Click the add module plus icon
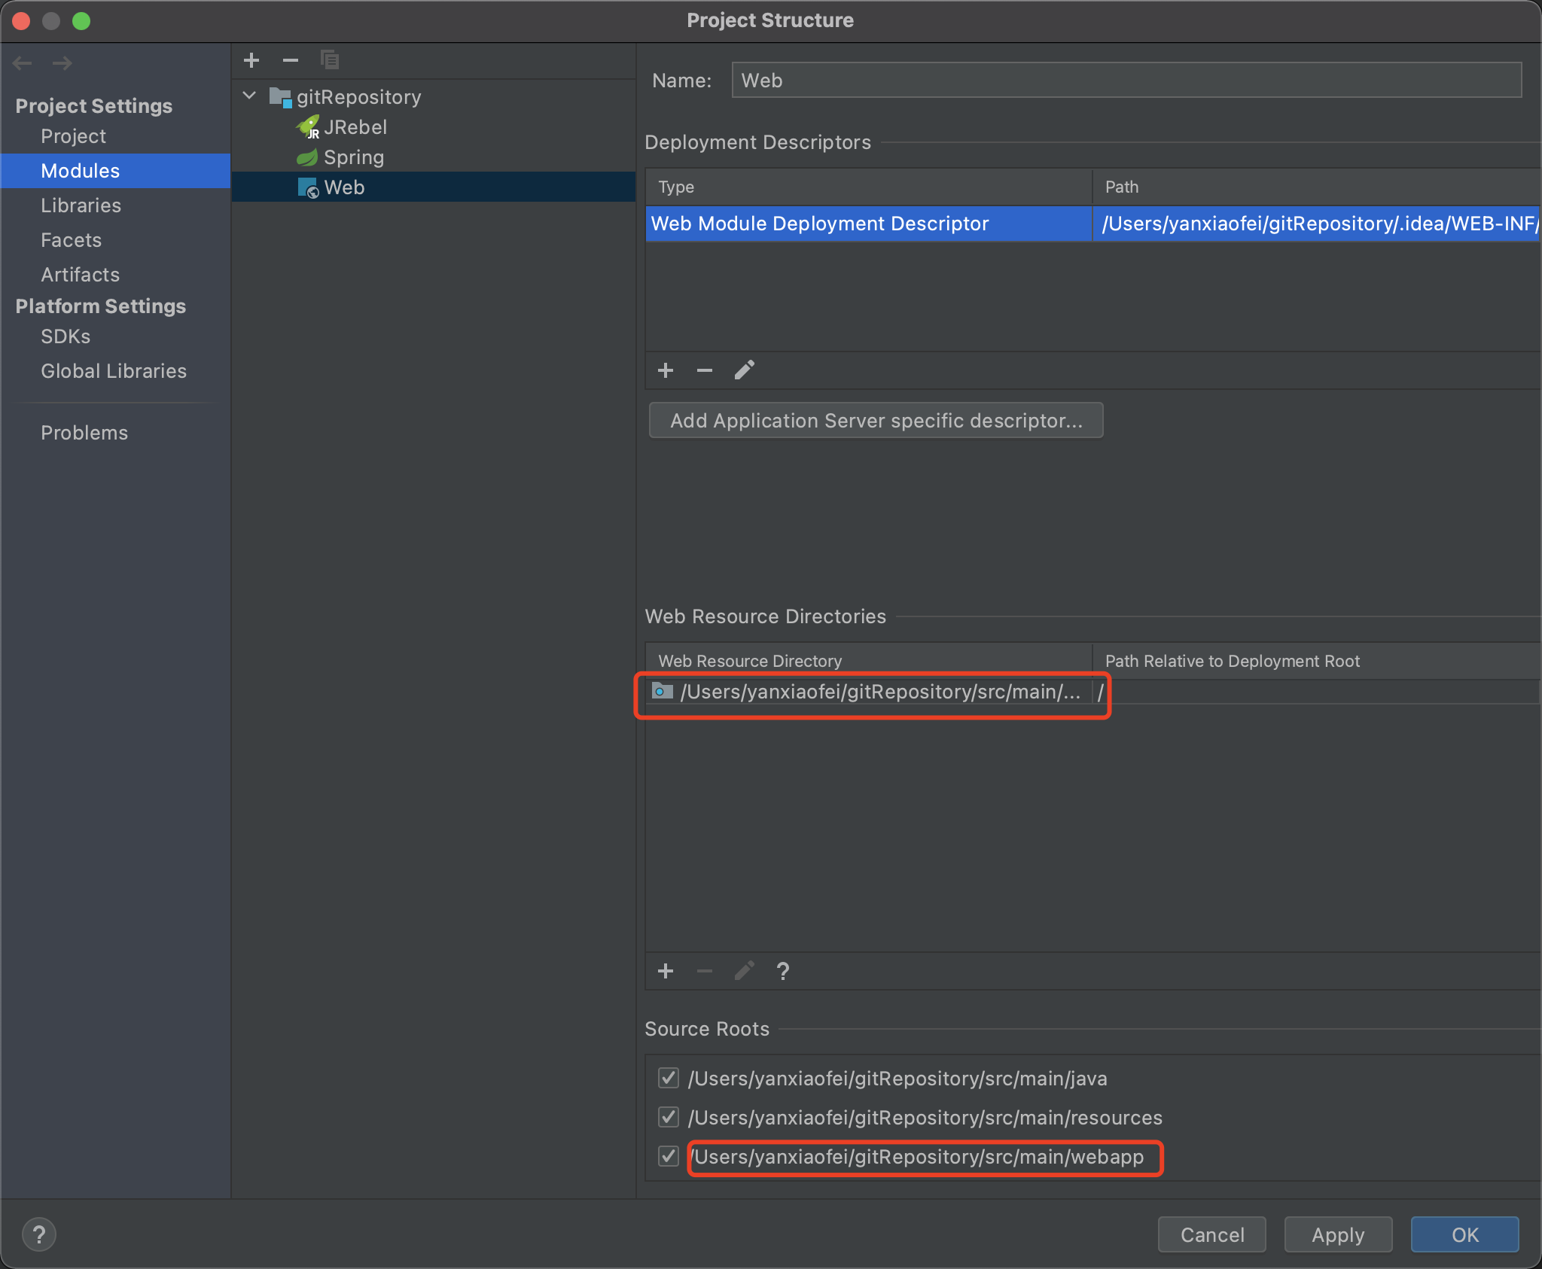Screen dimensions: 1542x1269 pos(251,60)
